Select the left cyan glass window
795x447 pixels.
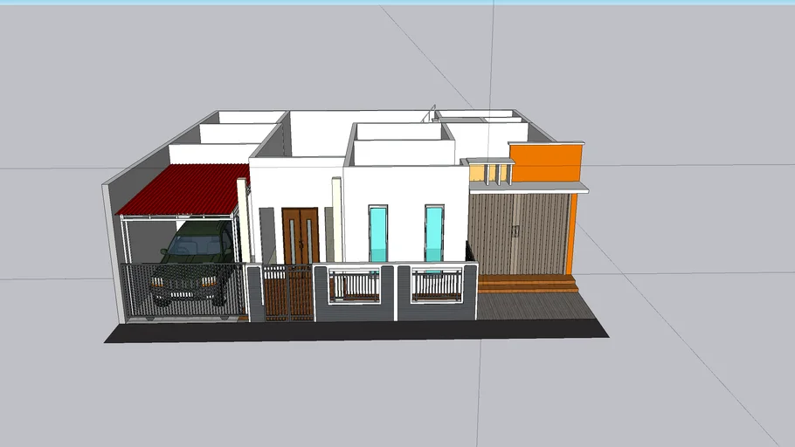tap(378, 234)
